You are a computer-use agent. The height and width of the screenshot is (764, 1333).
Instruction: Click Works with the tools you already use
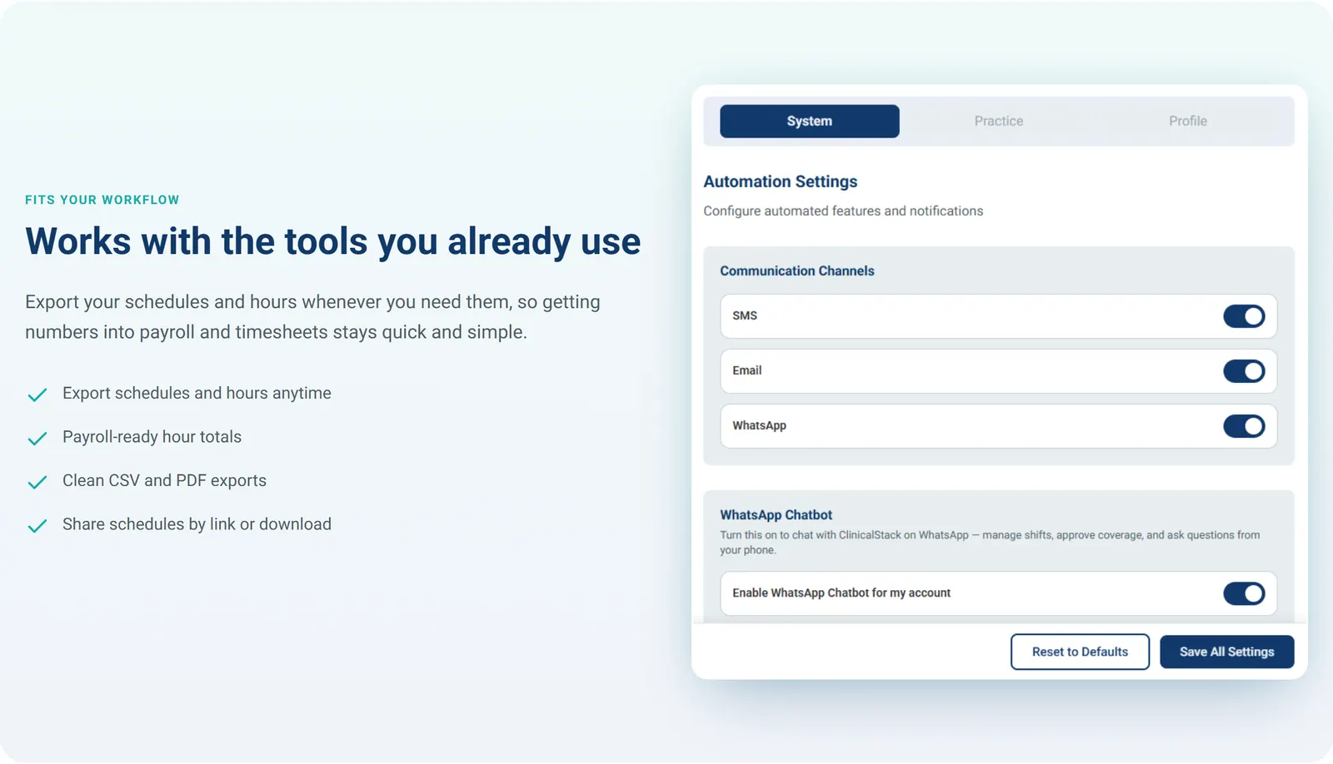tap(332, 241)
